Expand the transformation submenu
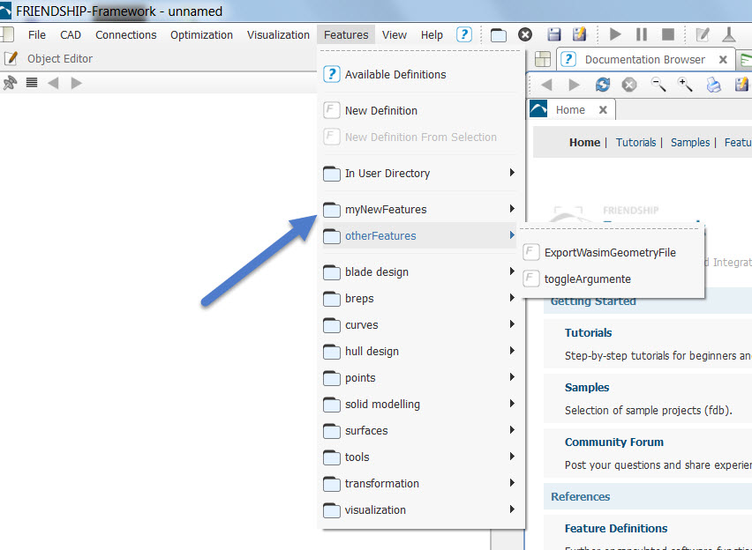 click(420, 483)
